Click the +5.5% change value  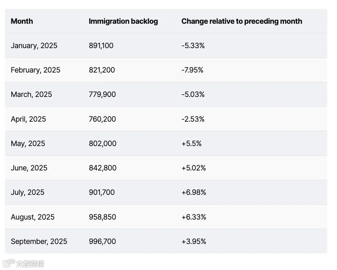point(192,143)
